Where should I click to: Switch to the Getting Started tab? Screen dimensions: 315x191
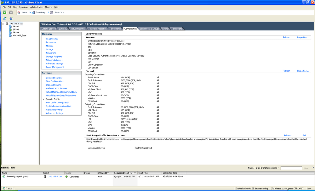click(49, 29)
